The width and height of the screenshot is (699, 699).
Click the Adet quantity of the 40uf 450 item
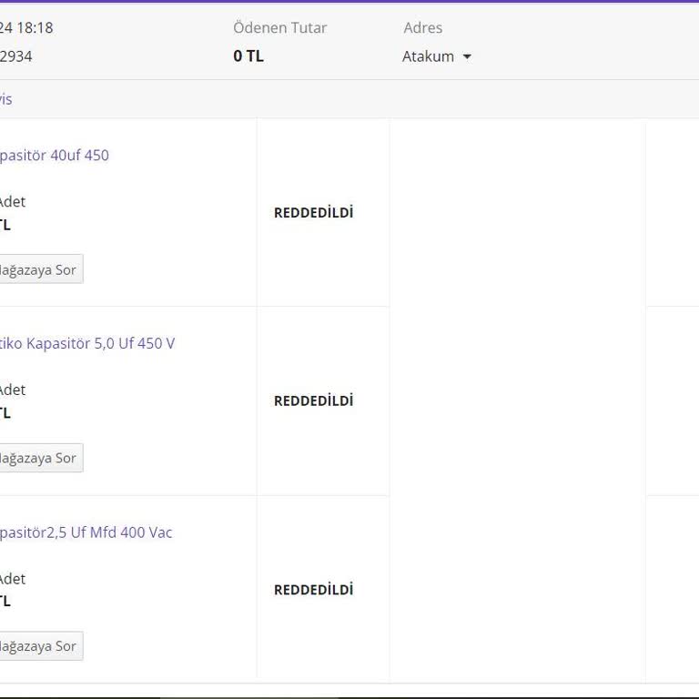[x=13, y=202]
